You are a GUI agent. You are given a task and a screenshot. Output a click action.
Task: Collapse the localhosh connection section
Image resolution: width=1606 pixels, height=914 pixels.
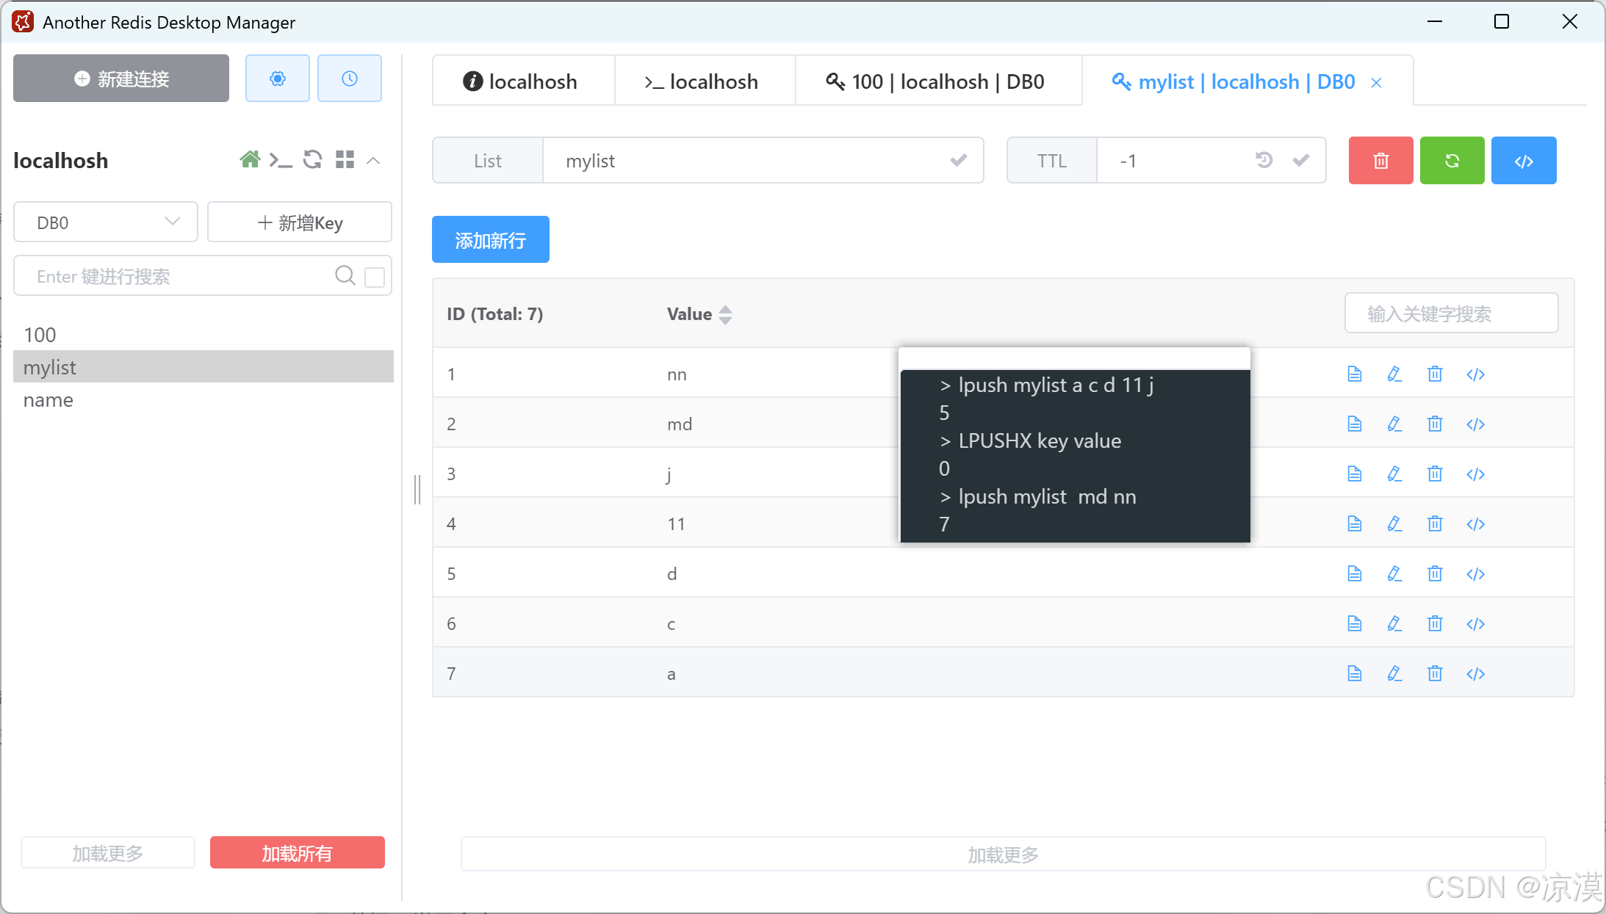[373, 160]
